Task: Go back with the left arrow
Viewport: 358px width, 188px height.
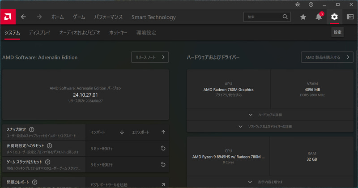Action: [23, 17]
